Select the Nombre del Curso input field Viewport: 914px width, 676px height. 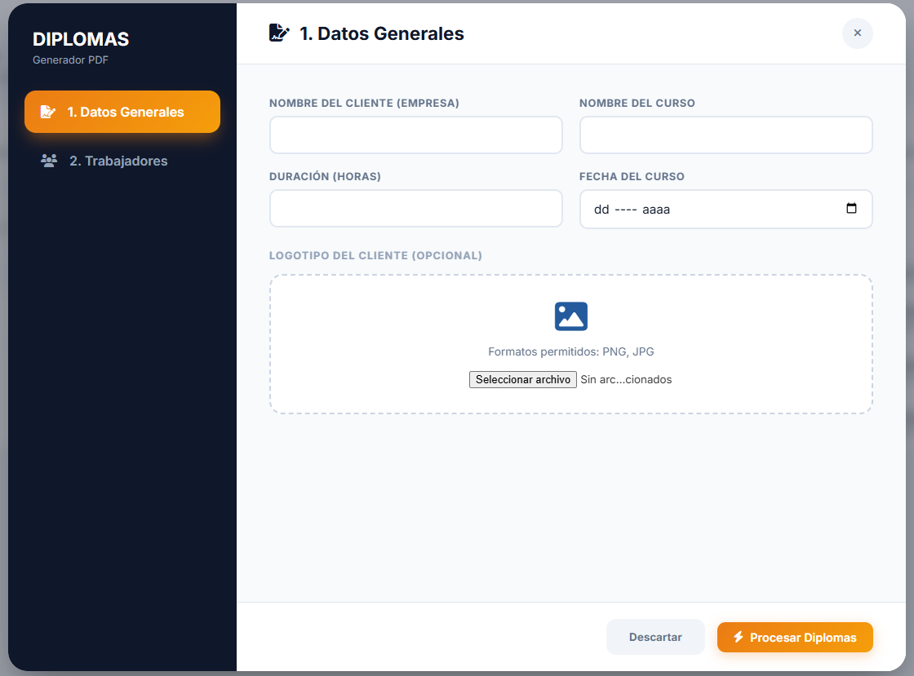coord(725,135)
